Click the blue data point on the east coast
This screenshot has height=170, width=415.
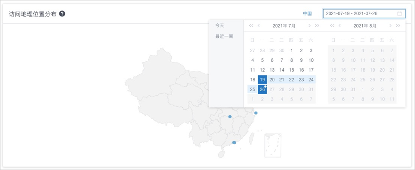click(x=256, y=113)
